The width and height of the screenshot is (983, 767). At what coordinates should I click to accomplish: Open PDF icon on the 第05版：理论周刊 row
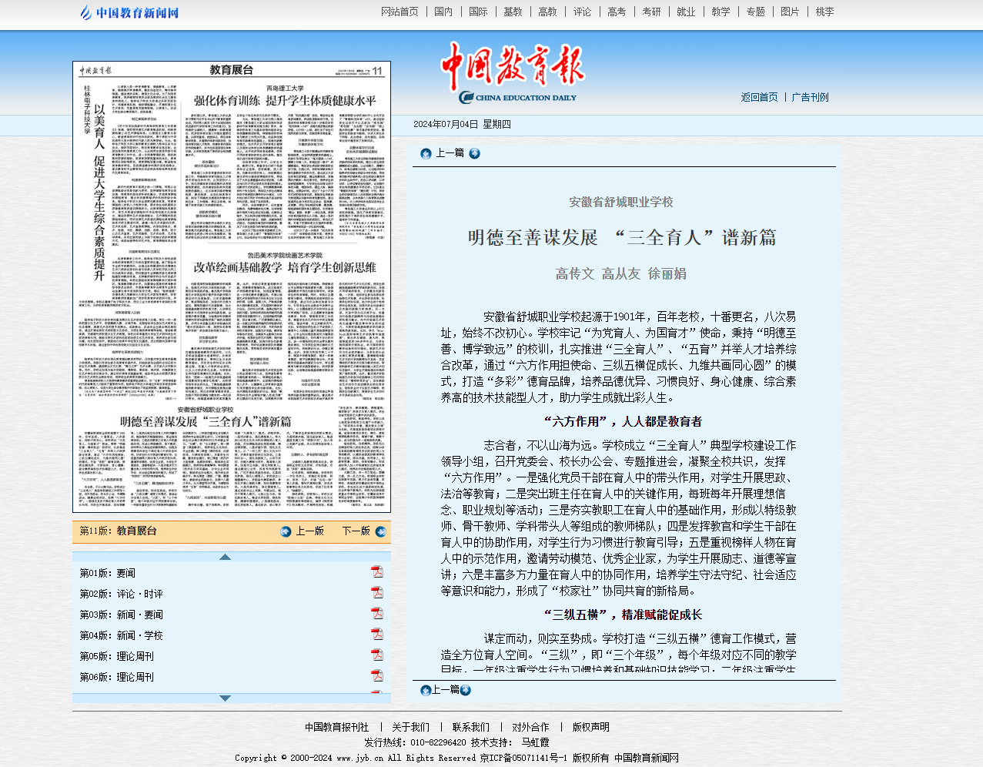tap(377, 655)
